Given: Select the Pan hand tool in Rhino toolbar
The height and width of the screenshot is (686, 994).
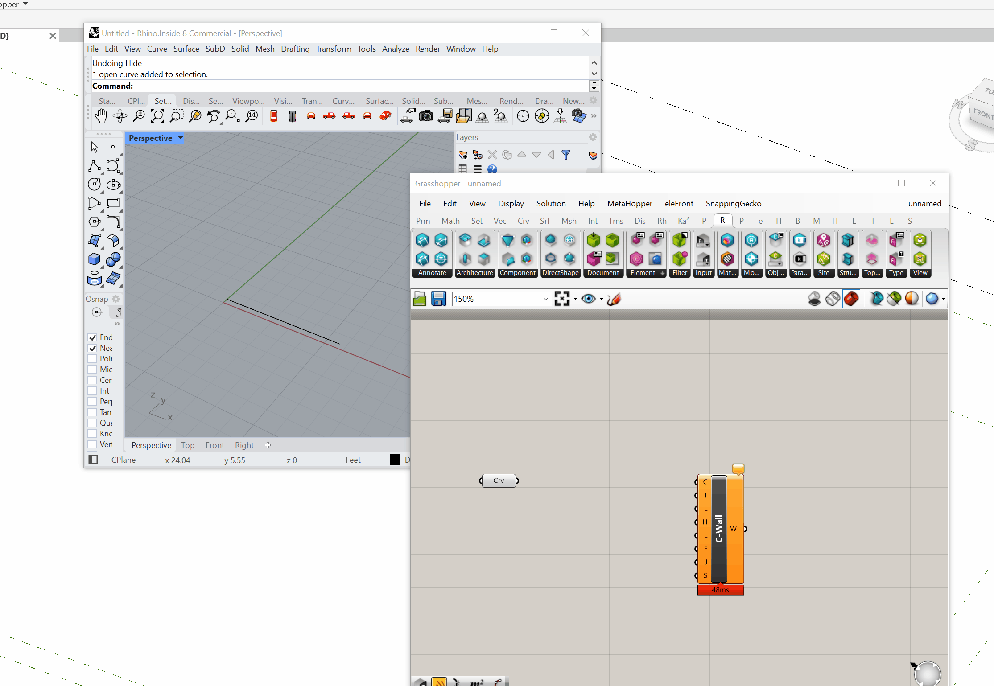Looking at the screenshot, I should pyautogui.click(x=101, y=116).
